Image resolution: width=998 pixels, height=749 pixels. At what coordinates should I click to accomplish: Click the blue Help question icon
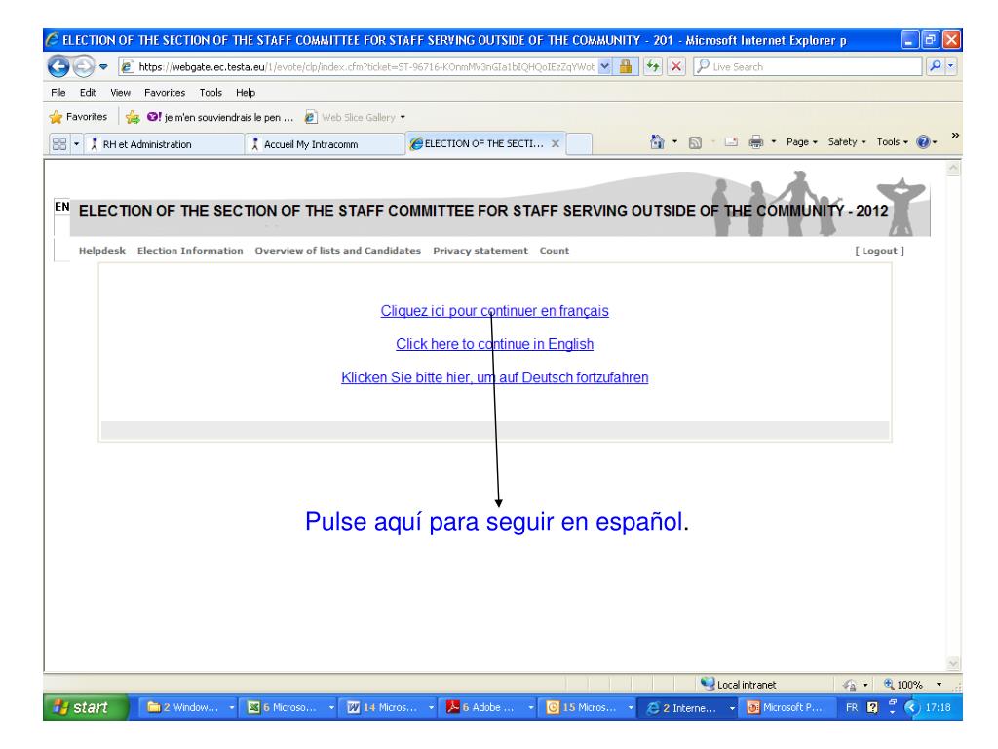click(x=923, y=142)
